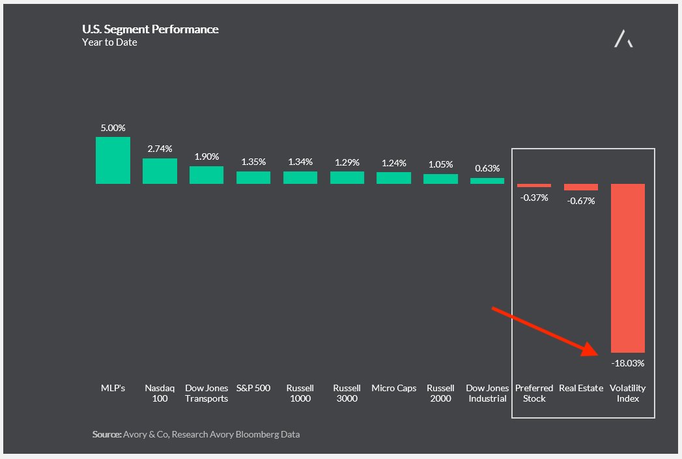Click the Year to Date subtitle
Image resolution: width=682 pixels, height=459 pixels.
[x=109, y=42]
